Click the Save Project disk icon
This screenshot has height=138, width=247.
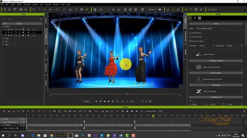[x=15, y=10]
